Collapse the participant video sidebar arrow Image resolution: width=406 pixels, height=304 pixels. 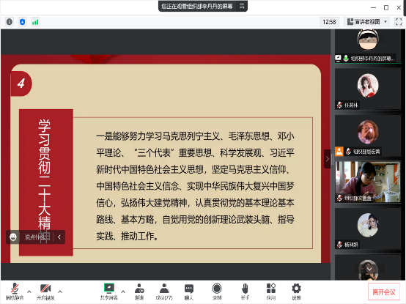pos(328,159)
